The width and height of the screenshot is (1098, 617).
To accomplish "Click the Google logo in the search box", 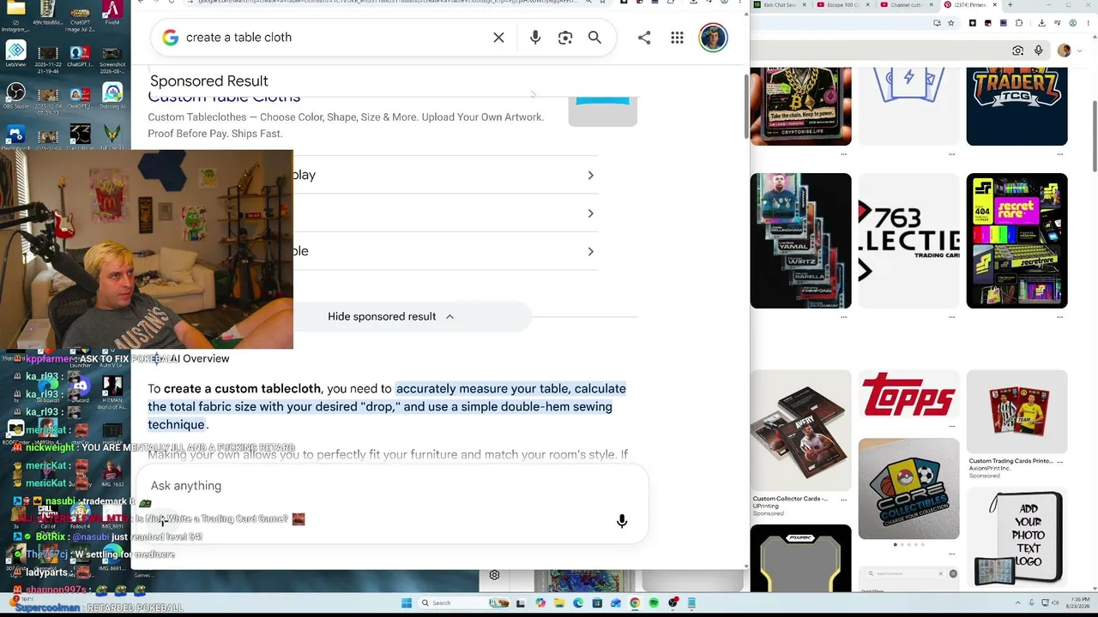I will coord(171,38).
